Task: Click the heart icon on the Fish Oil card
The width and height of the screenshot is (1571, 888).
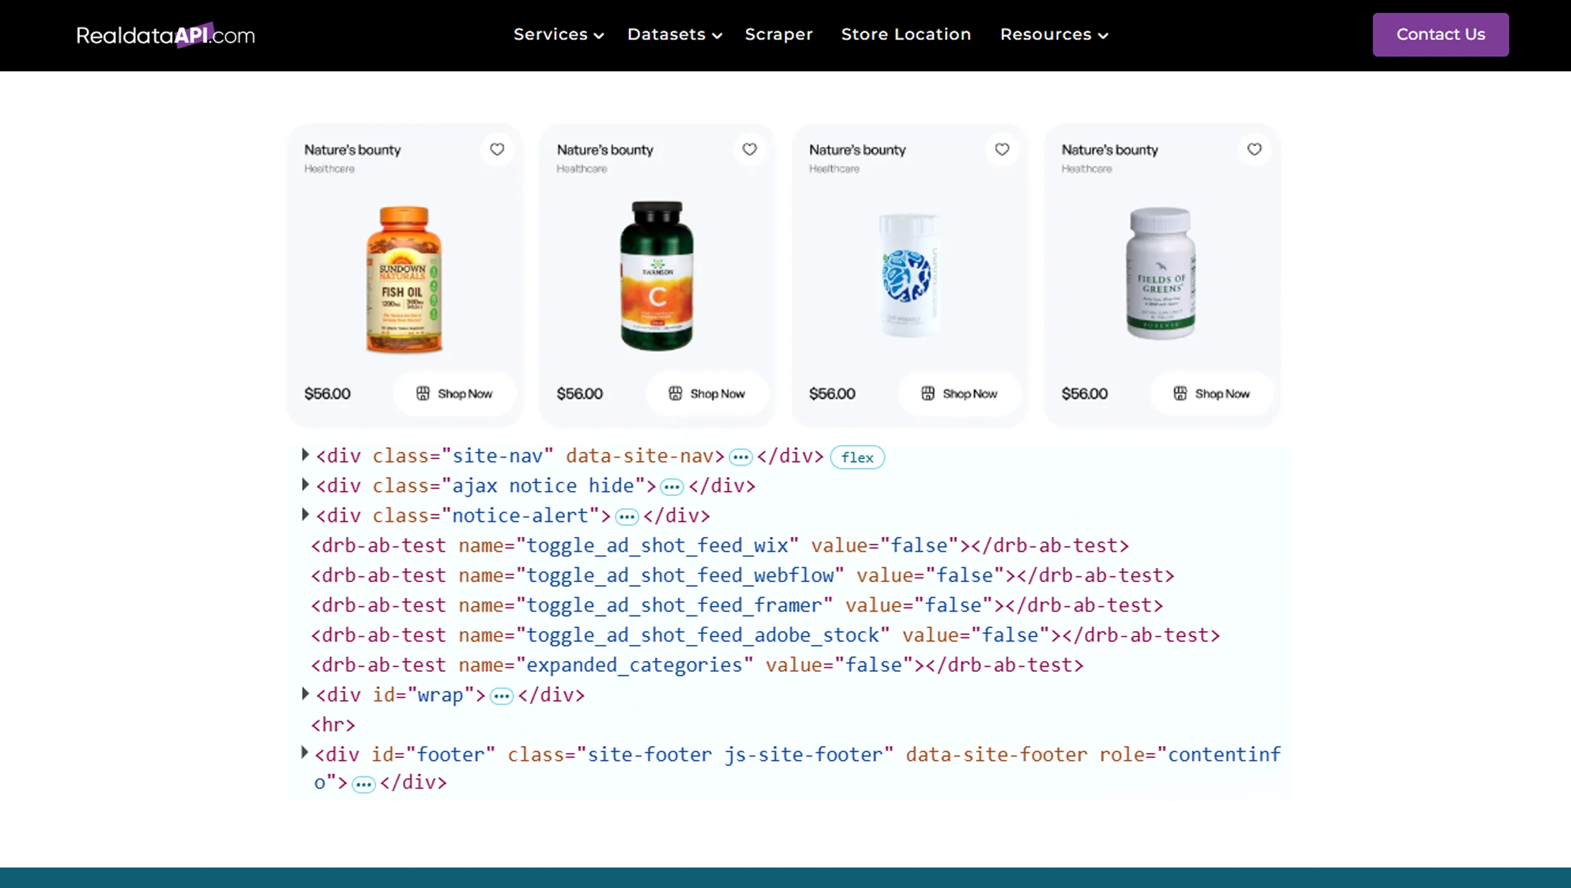Action: coord(497,149)
